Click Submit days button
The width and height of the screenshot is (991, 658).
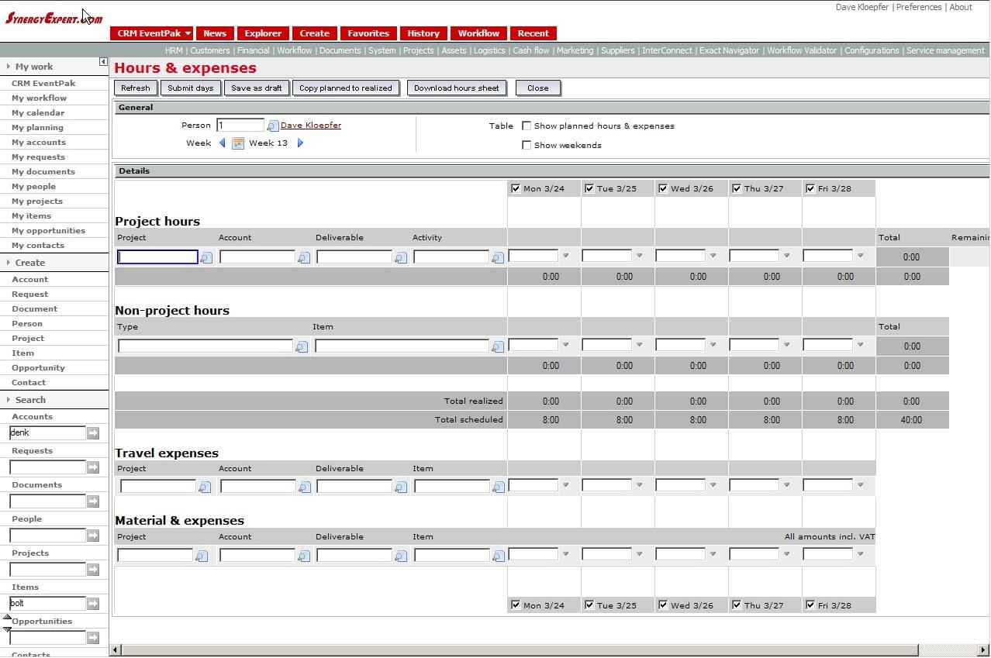[191, 88]
